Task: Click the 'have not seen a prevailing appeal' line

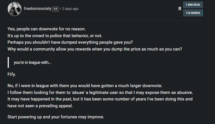Action: 40,106
